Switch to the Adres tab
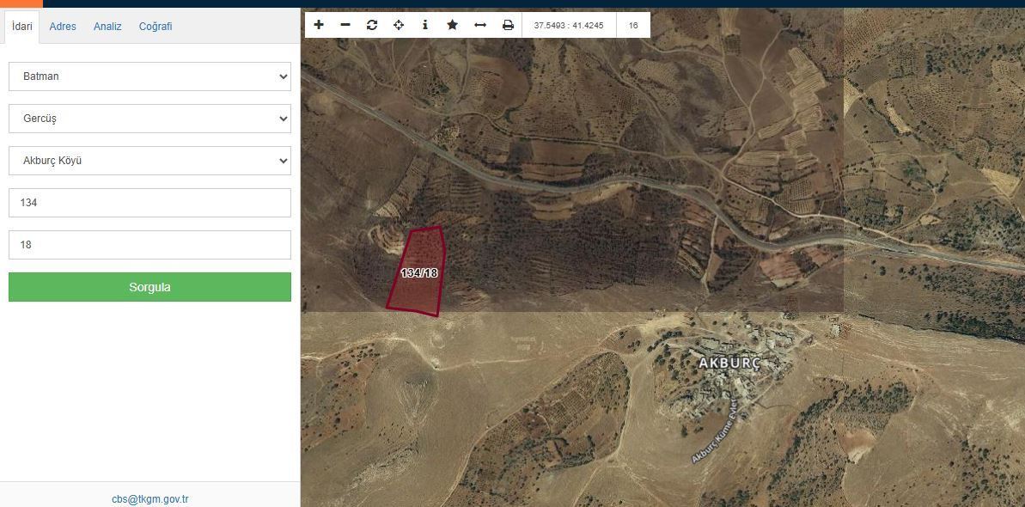The width and height of the screenshot is (1025, 507). [x=63, y=27]
